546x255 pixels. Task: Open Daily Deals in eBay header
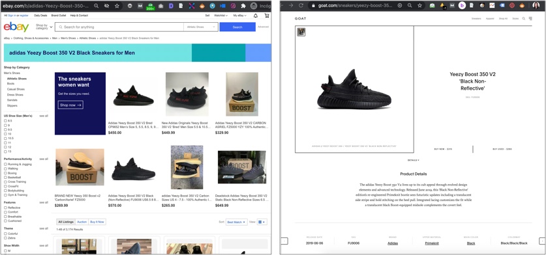(x=40, y=16)
